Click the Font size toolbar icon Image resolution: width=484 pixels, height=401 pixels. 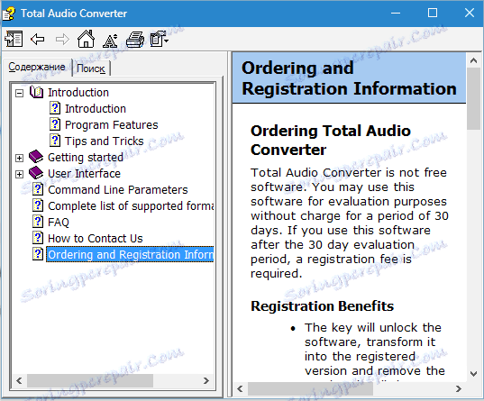coord(110,41)
